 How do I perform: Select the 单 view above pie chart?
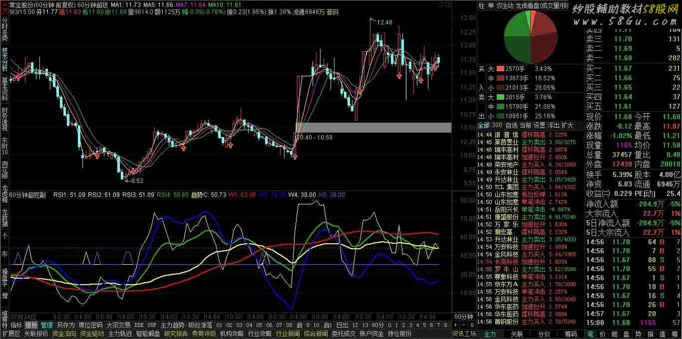click(490, 5)
